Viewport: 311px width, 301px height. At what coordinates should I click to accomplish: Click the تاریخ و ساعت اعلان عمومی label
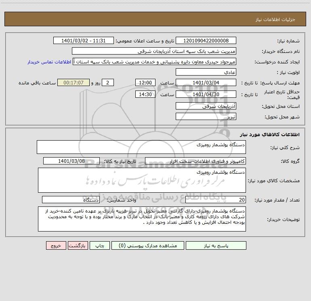click(145, 41)
